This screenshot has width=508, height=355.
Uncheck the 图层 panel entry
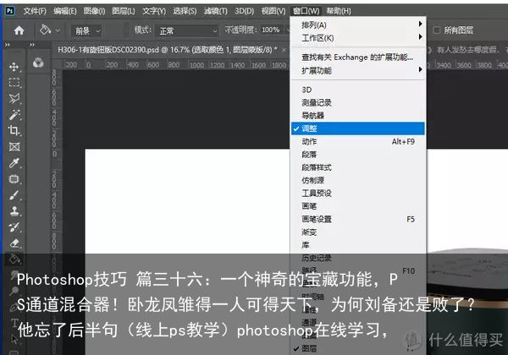[x=358, y=348]
